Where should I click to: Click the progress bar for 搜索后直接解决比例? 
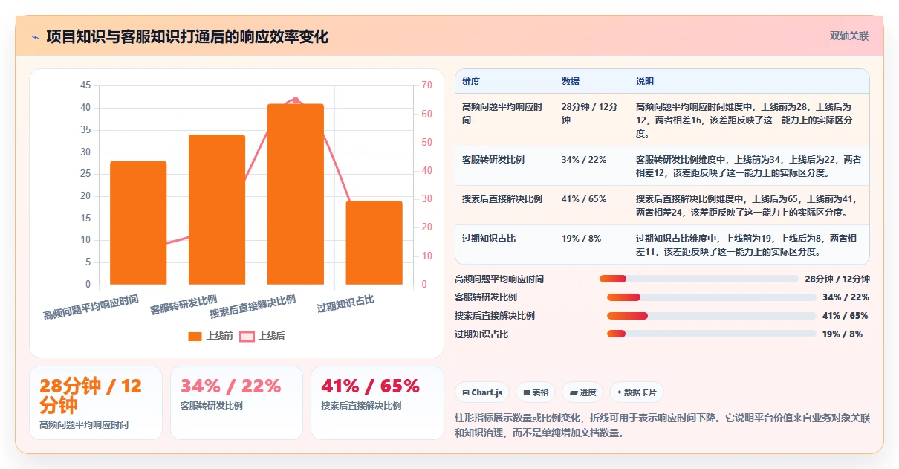pyautogui.click(x=712, y=316)
